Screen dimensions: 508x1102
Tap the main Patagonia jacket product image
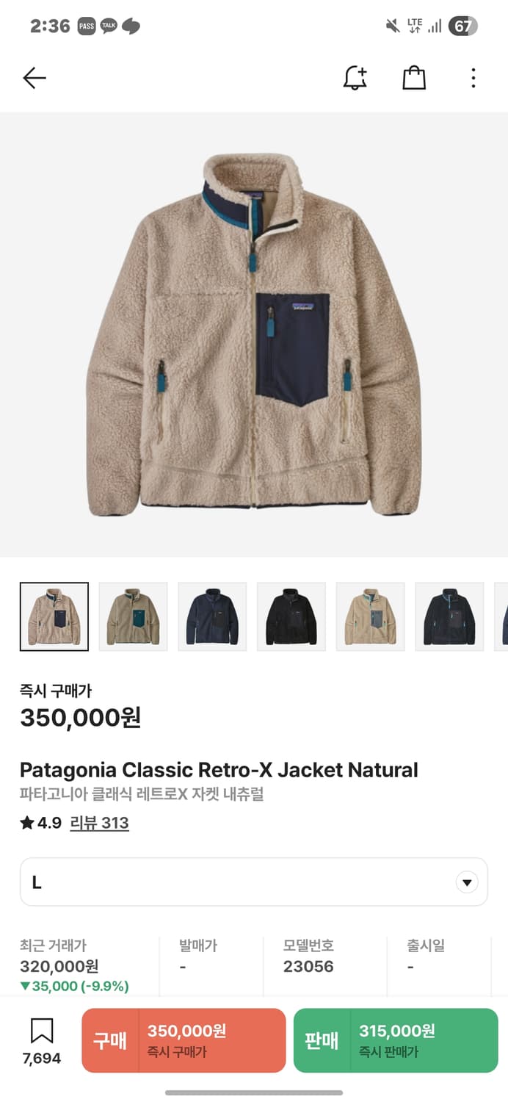pyautogui.click(x=254, y=334)
